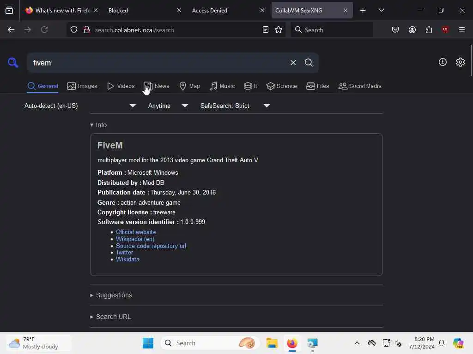Bookmark this page with star
Image resolution: width=473 pixels, height=354 pixels.
[x=279, y=30]
